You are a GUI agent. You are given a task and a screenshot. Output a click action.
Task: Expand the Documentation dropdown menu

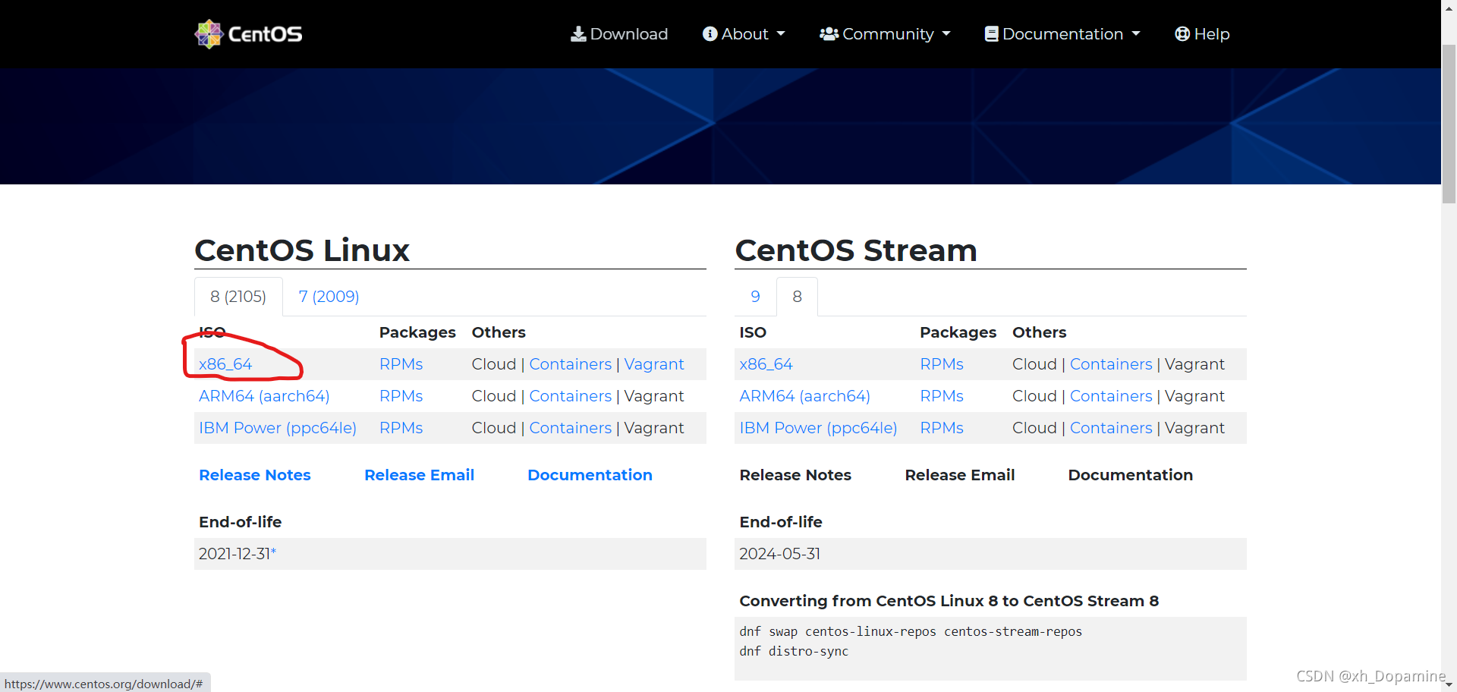pos(1062,34)
